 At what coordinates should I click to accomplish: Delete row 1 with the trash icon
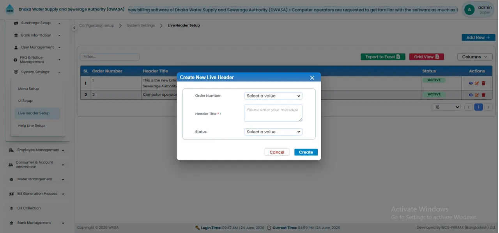483,83
